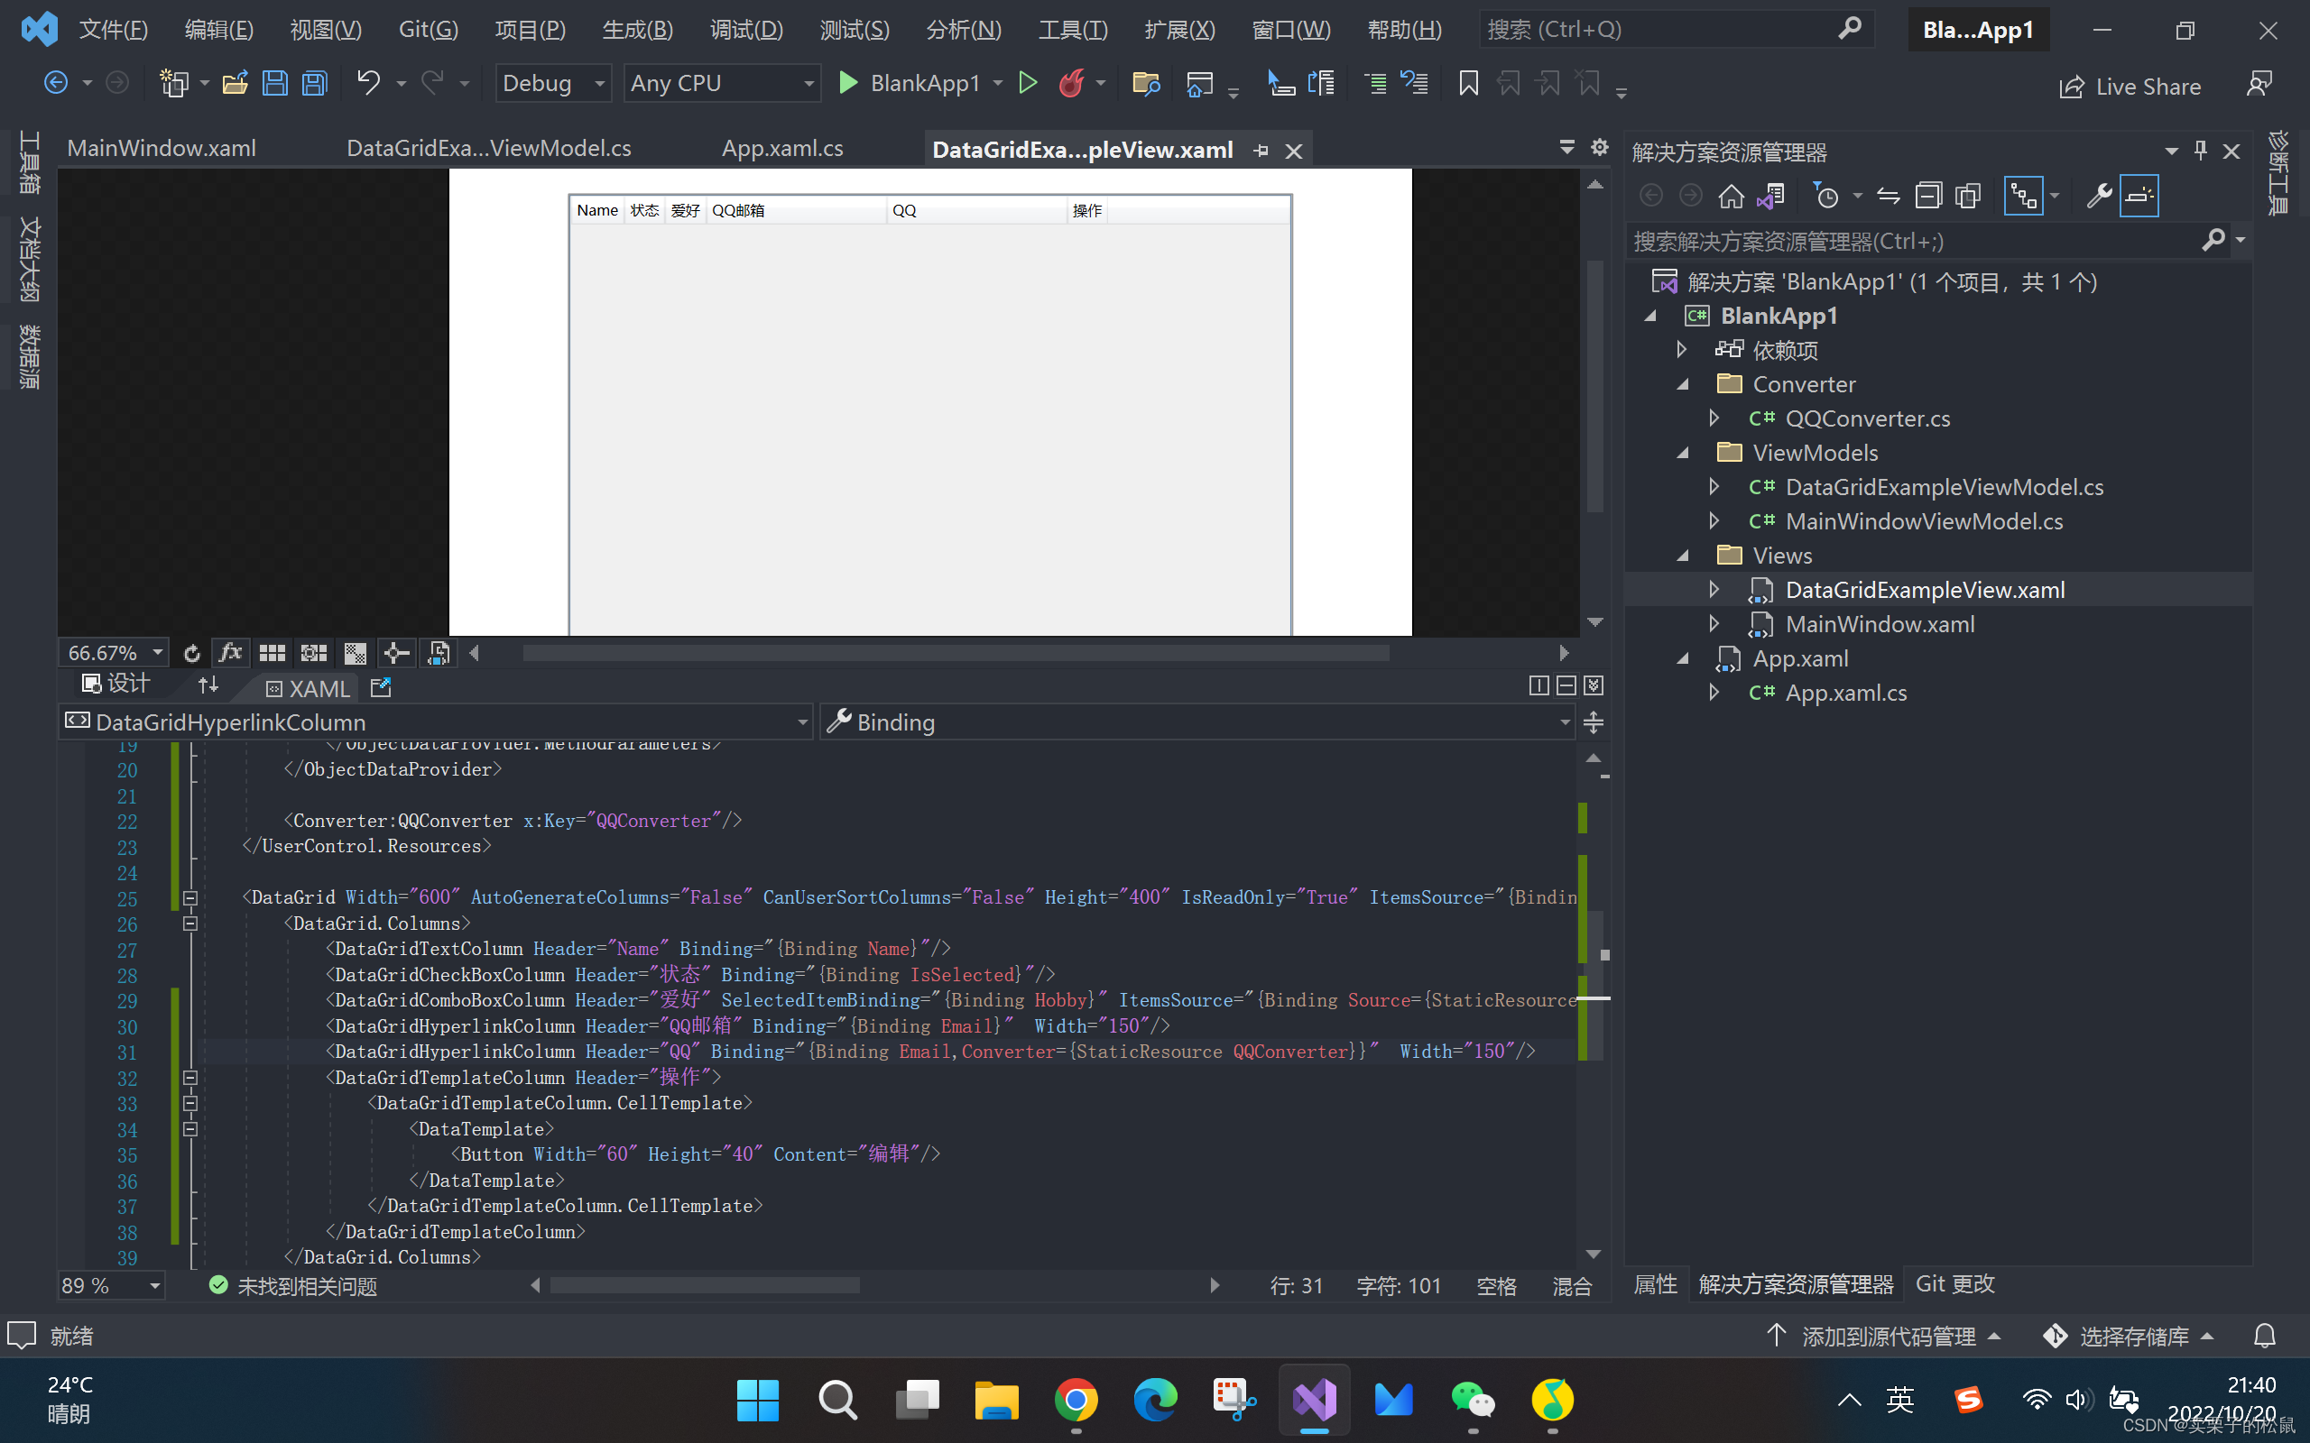This screenshot has width=2310, height=1443.
Task: Open the 扩展(X) menu
Action: (1178, 30)
